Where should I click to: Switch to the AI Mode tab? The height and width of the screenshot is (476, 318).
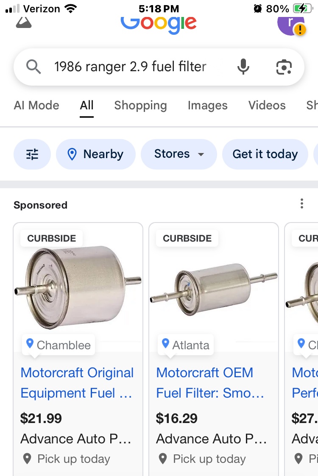(36, 106)
